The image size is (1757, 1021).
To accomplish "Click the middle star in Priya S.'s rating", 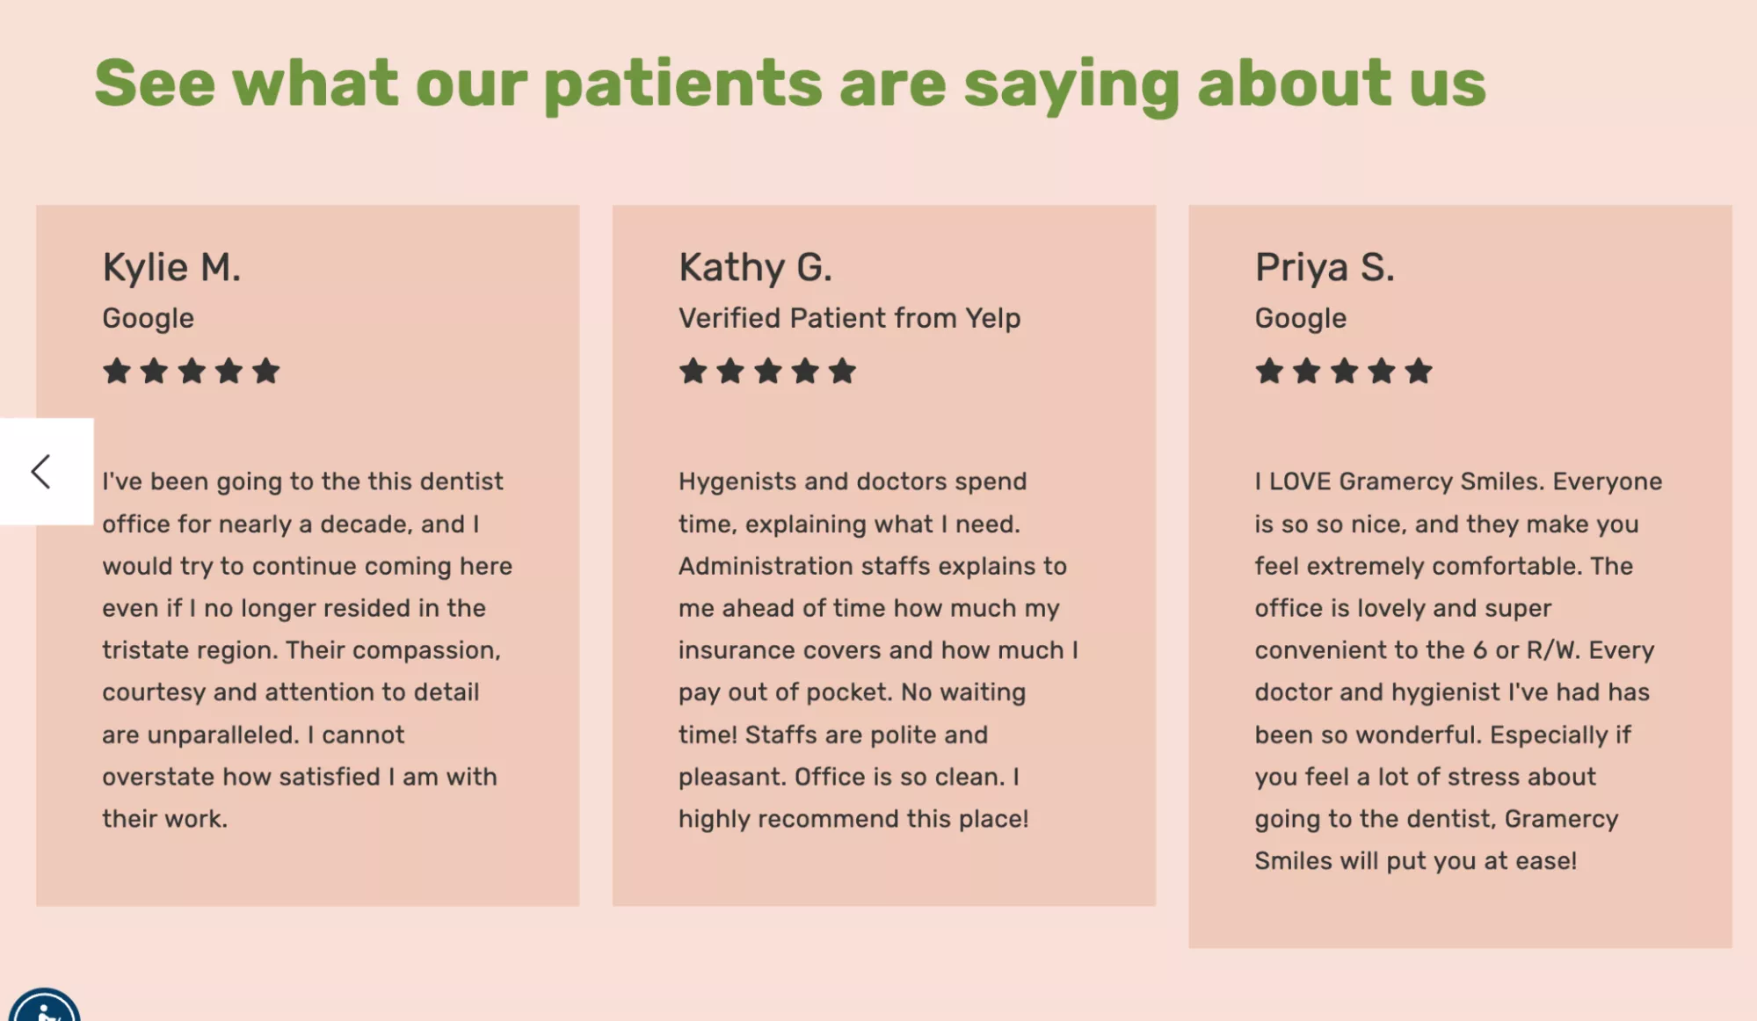I will coord(1346,372).
